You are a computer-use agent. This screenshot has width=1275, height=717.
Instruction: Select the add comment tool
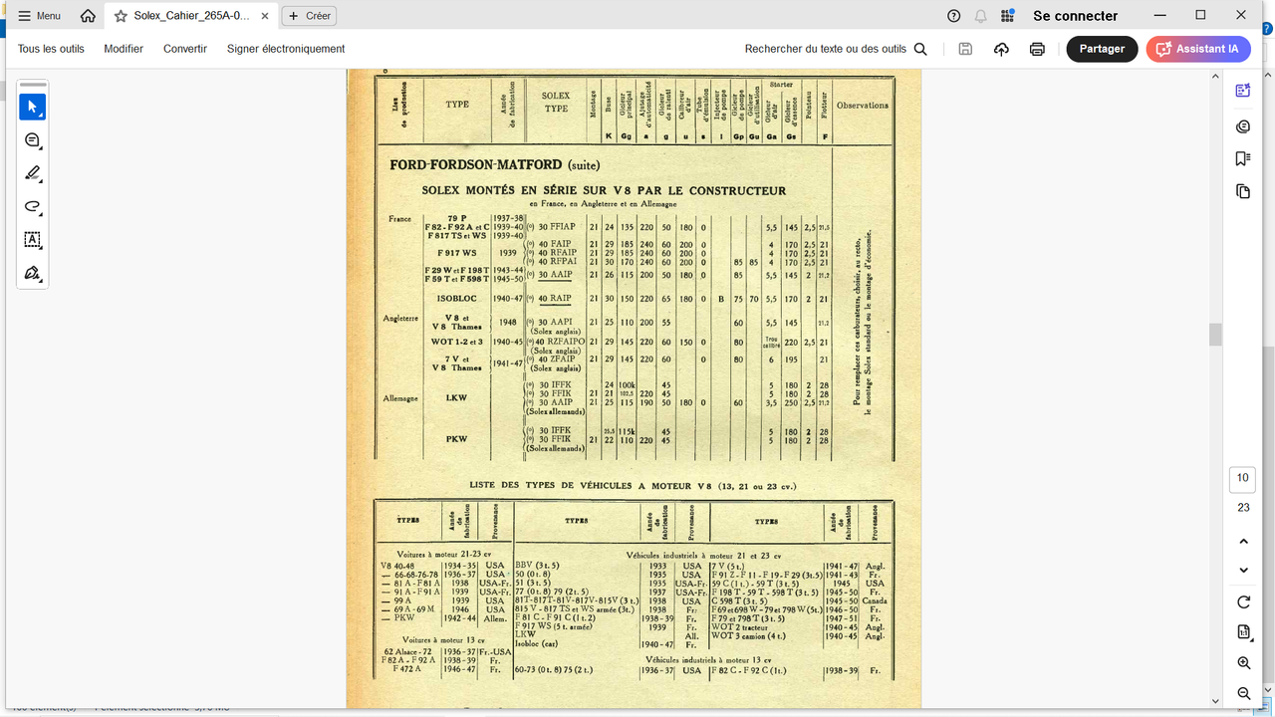[33, 140]
